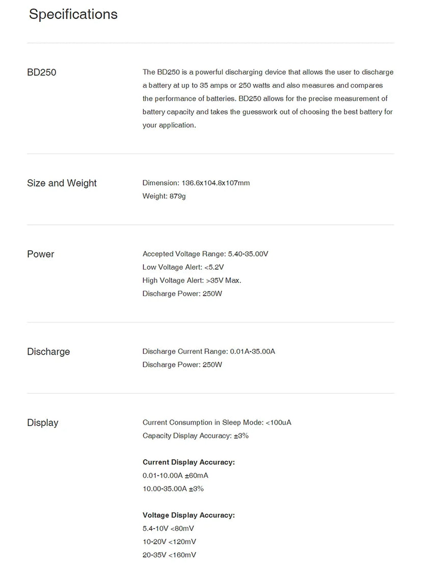
Task: Select the BD250 section title
Action: pos(41,72)
